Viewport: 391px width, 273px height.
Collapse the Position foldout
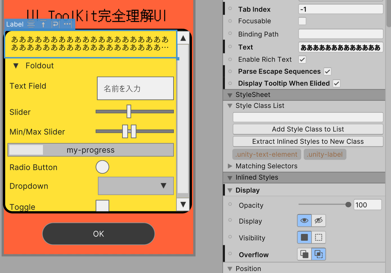click(230, 269)
